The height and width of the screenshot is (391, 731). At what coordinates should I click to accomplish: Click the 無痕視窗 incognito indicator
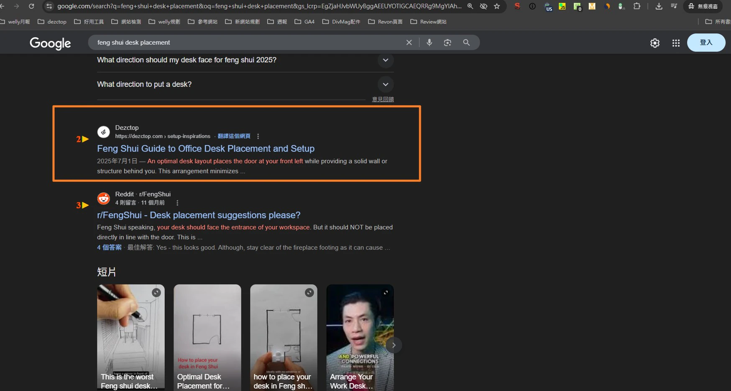point(703,6)
